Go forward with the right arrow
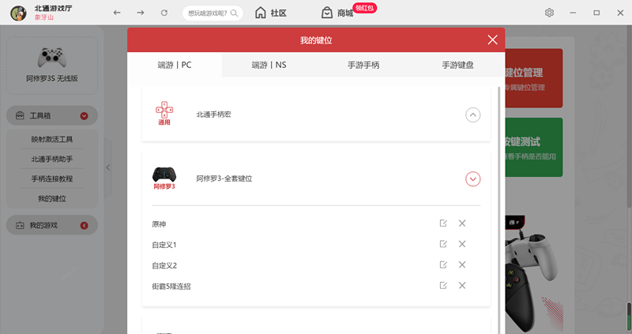Viewport: 632px width, 334px height. coord(141,13)
